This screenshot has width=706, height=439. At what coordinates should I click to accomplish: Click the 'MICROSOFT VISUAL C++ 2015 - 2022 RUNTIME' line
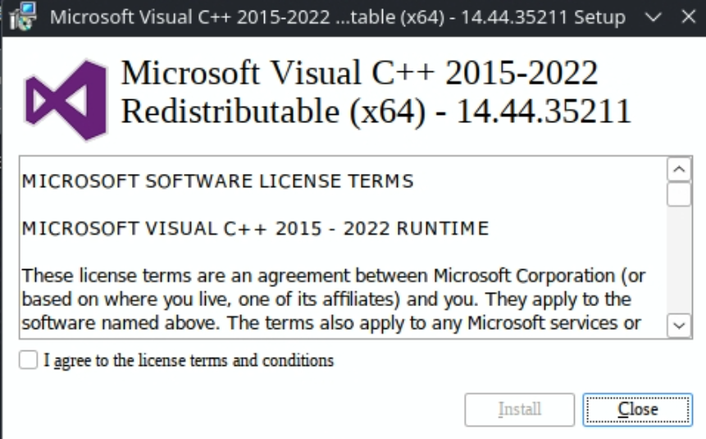[x=255, y=228]
